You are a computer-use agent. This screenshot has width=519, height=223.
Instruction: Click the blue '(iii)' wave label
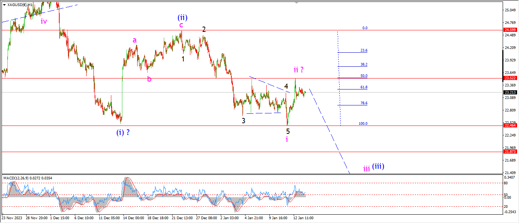(378, 166)
